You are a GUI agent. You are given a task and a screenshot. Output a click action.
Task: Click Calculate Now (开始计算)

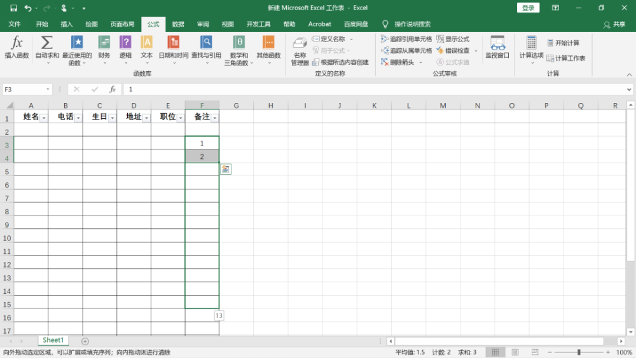point(563,43)
